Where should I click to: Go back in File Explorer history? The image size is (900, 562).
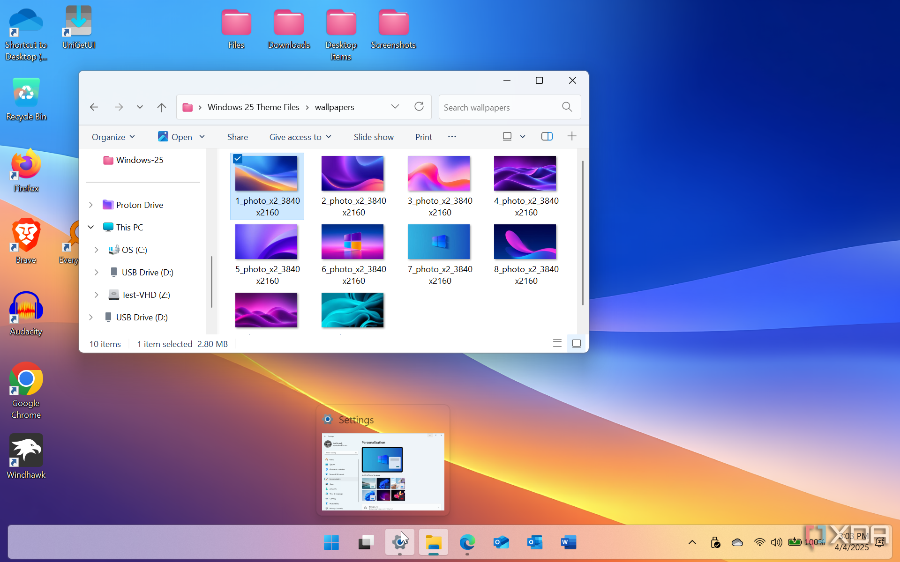click(94, 107)
